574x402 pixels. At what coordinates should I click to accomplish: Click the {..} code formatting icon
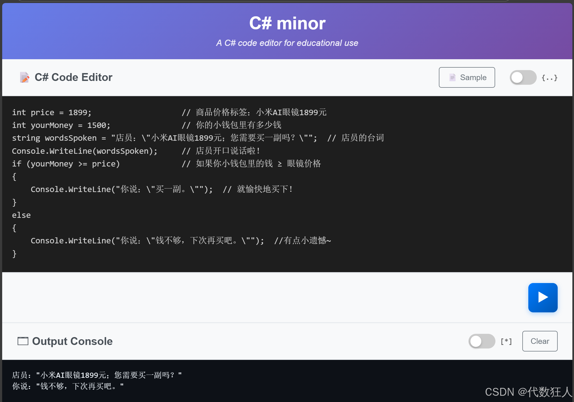click(x=549, y=78)
